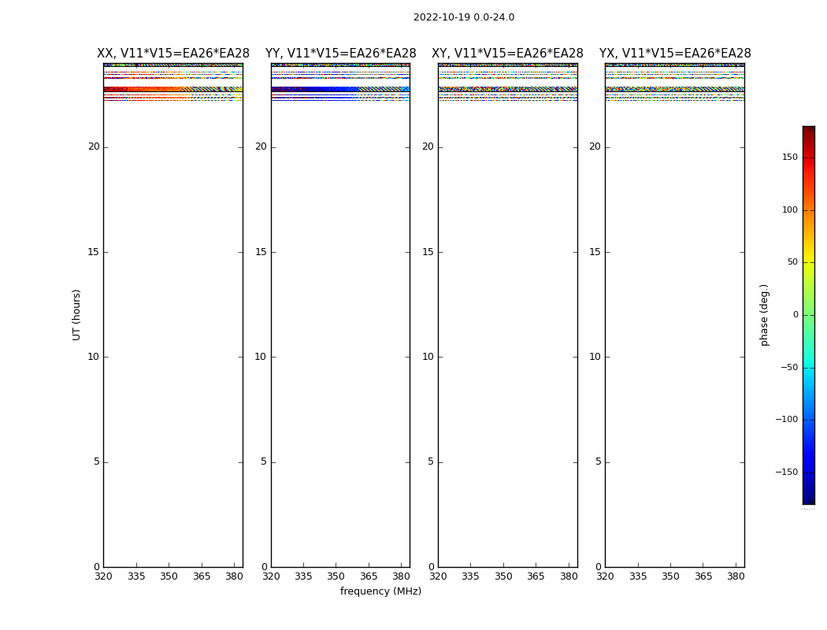Click the "5" UT tick of XY panel
Image resolution: width=827 pixels, height=630 pixels.
(431, 461)
